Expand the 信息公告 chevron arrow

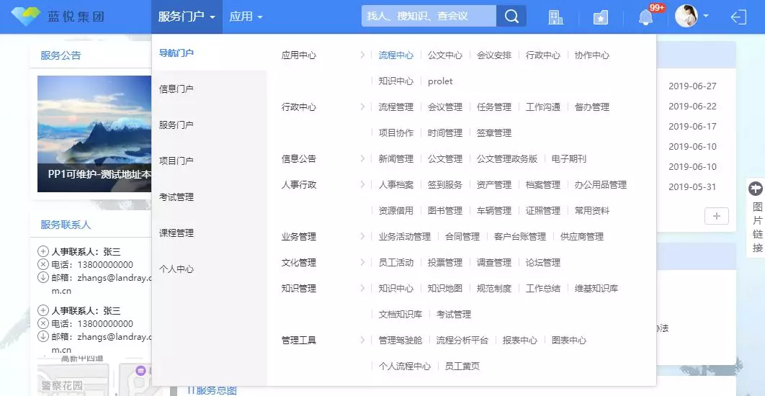[362, 158]
